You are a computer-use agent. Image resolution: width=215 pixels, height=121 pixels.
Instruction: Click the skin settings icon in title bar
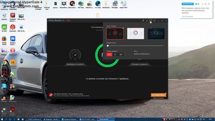coord(150,21)
